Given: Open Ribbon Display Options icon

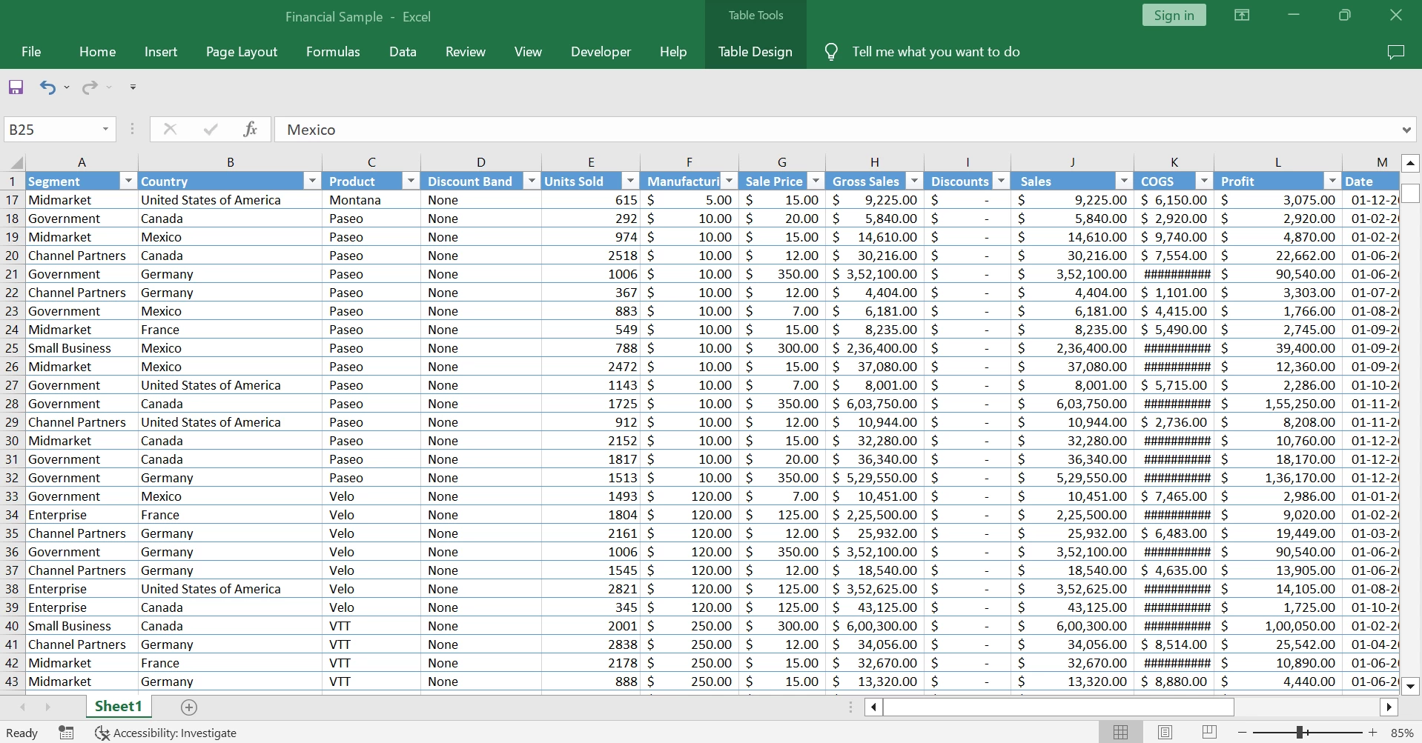Looking at the screenshot, I should [x=1241, y=16].
